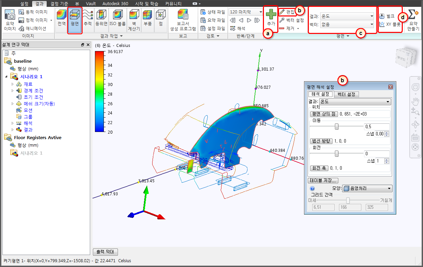Click the pan hand icon in navigation bar
423x267 pixels.
point(415,101)
